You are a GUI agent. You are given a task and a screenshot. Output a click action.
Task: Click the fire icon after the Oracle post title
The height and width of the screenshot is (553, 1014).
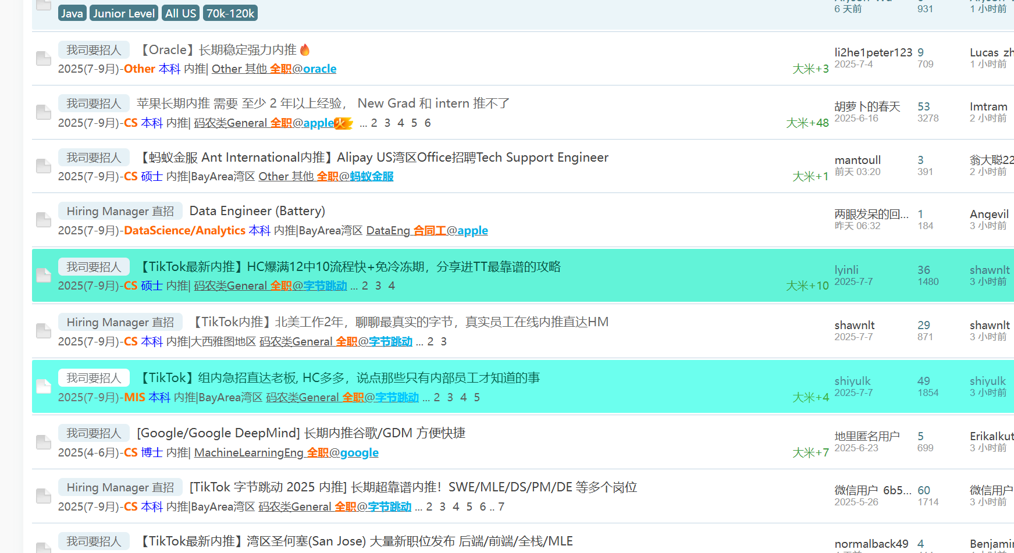(x=305, y=50)
